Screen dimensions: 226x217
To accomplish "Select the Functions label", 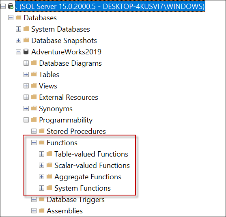I will (62, 143).
